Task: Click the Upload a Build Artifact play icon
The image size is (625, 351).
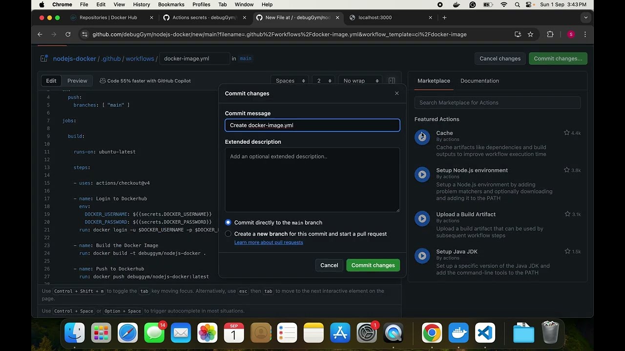Action: (422, 218)
